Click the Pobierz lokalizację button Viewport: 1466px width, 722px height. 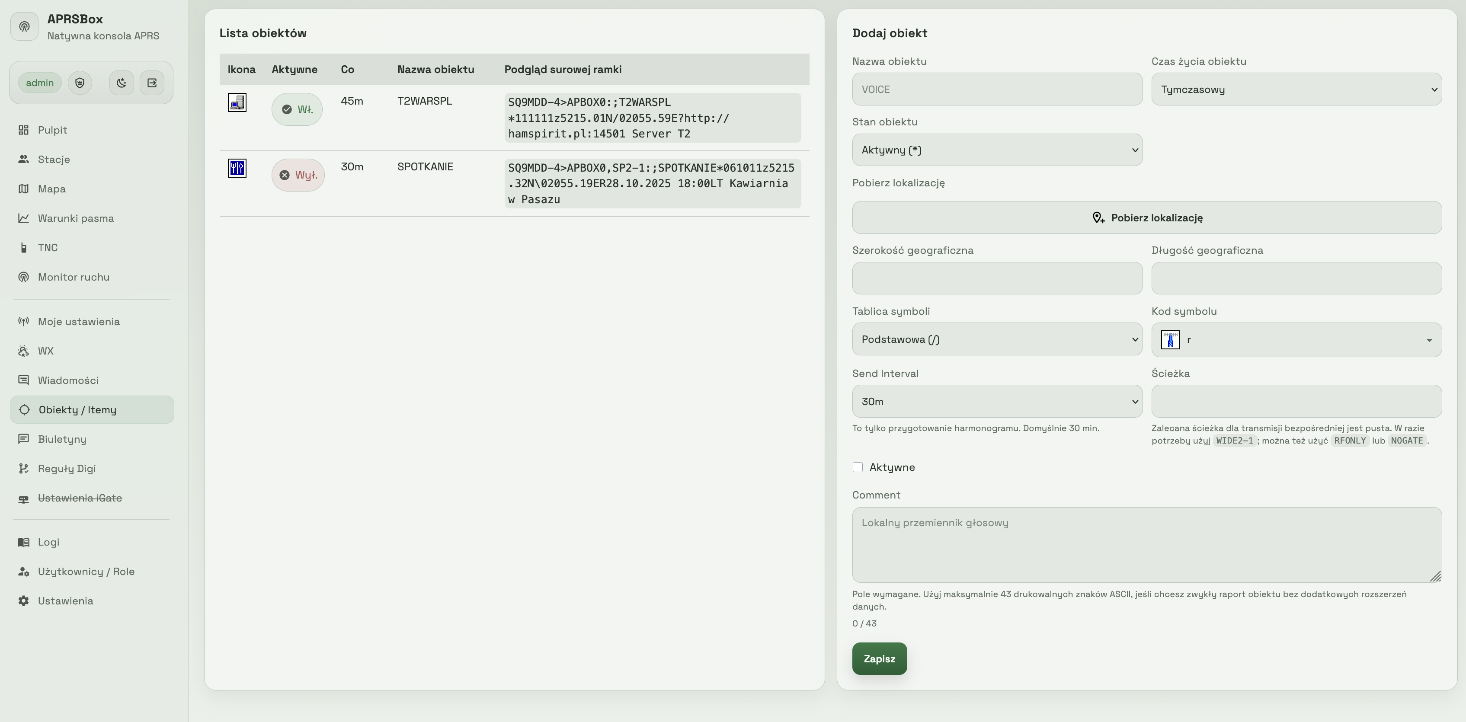click(1146, 218)
